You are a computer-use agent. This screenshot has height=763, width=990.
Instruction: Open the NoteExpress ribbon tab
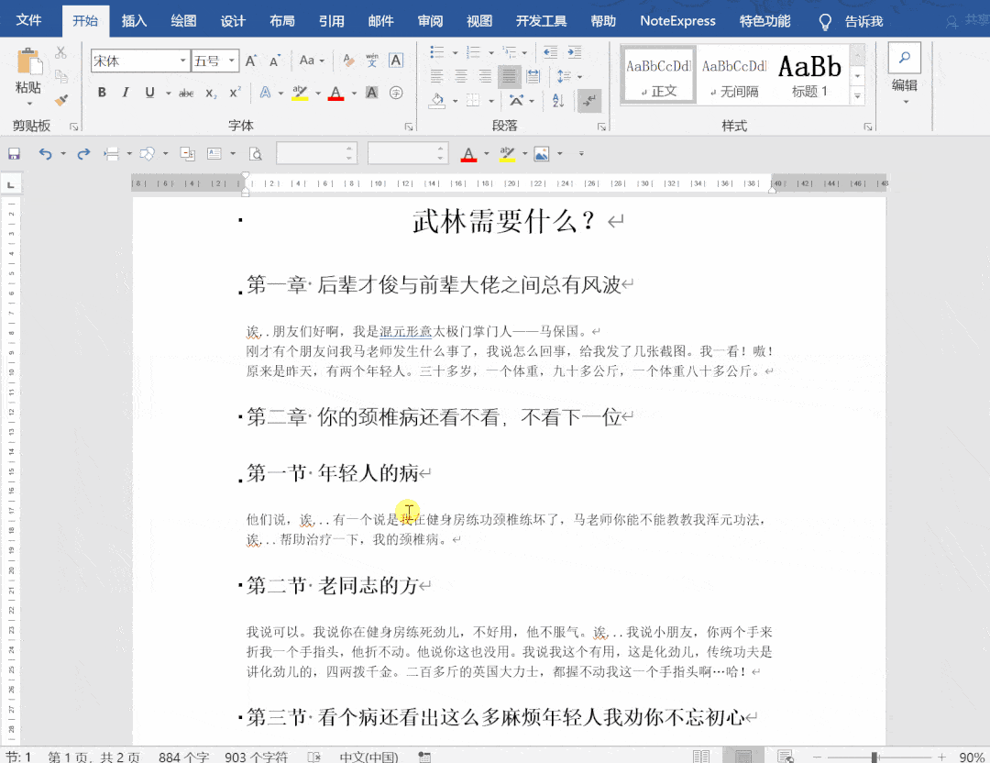[677, 20]
